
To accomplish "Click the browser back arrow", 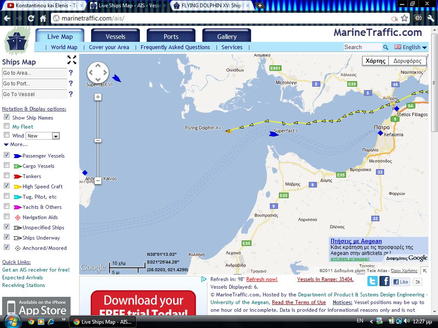I will 7,18.
